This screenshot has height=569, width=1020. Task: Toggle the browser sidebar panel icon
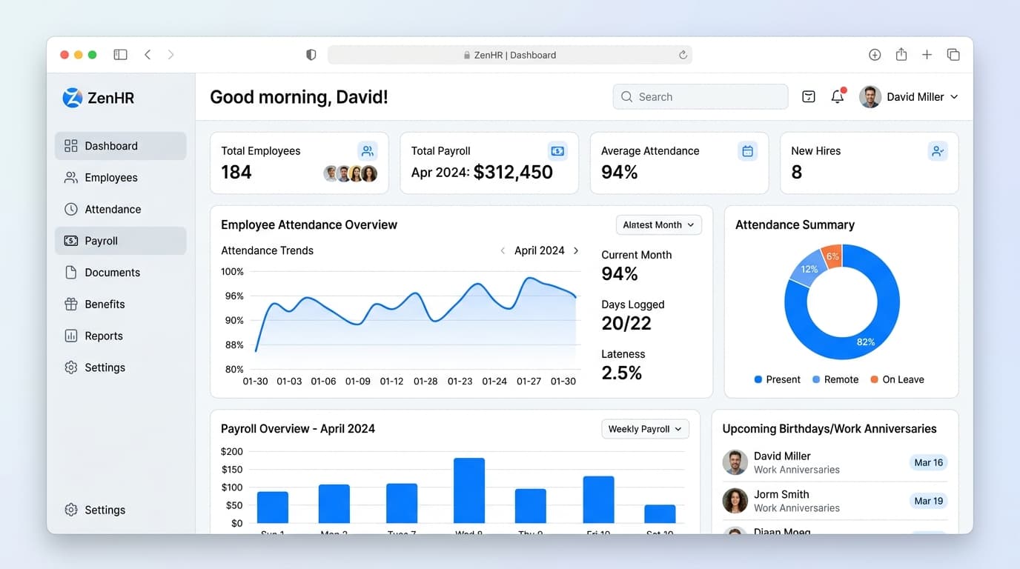[120, 55]
